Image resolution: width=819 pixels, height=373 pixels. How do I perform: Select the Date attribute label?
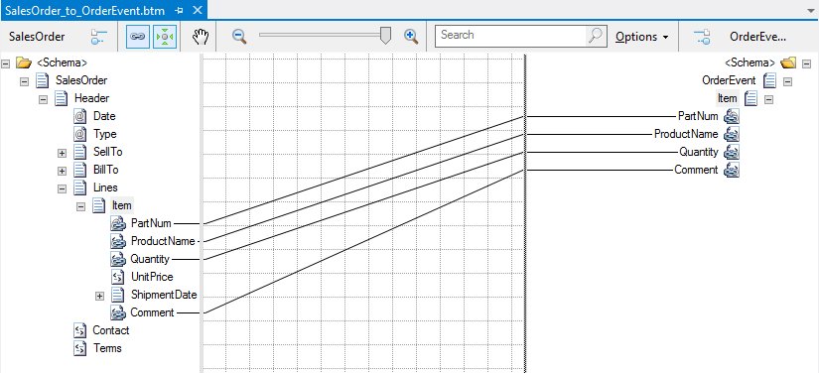[104, 116]
